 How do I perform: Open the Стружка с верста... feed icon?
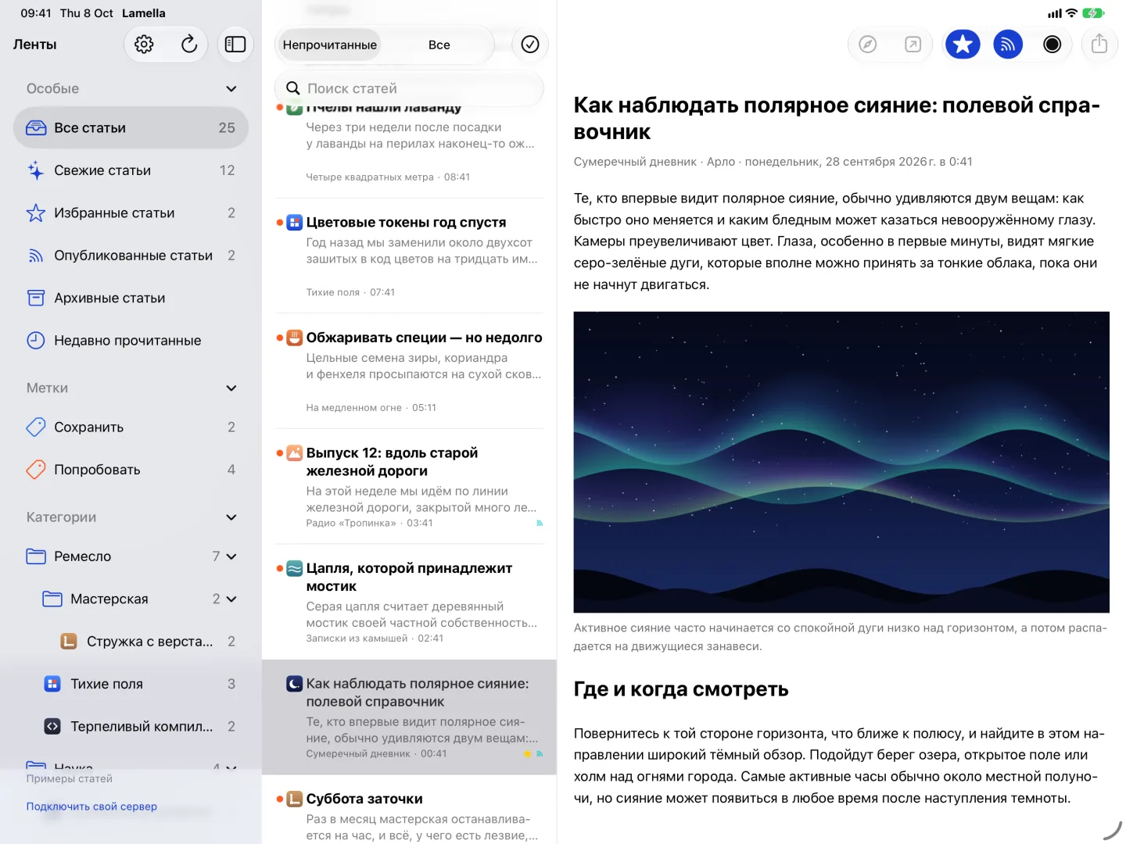pos(69,642)
